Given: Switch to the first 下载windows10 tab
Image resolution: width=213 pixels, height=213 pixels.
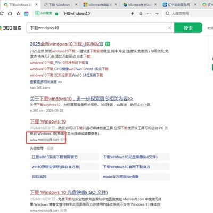Looking at the screenshot, I should 20,5.
